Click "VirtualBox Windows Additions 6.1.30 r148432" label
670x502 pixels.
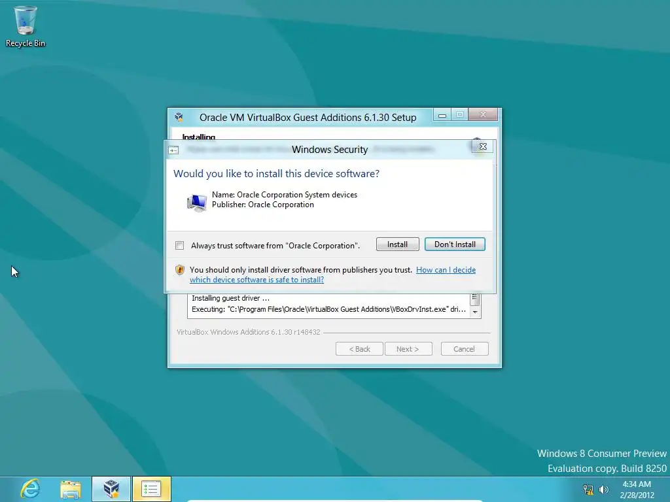[x=248, y=332]
